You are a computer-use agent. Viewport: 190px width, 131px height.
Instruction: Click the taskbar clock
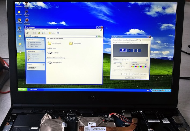[x=168, y=90]
